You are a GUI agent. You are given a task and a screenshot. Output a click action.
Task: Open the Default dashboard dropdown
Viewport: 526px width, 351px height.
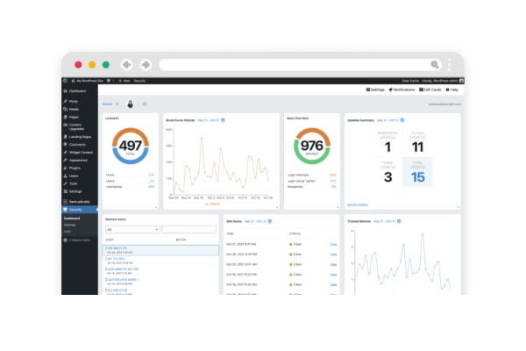[110, 104]
